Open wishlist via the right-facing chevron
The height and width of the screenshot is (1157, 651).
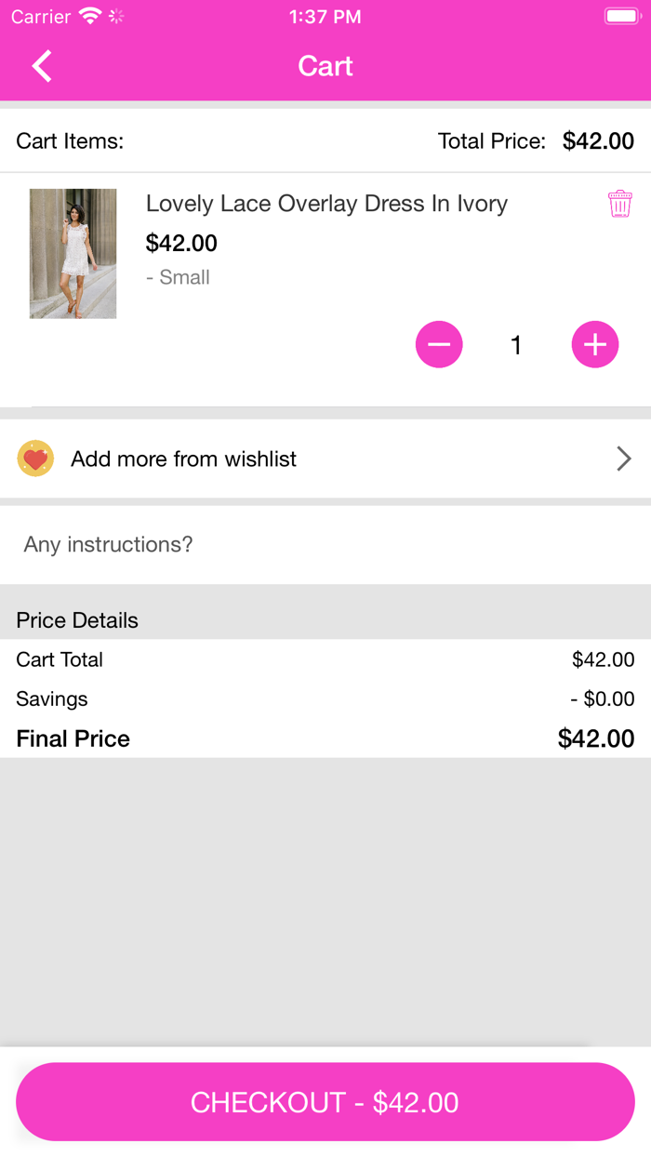point(623,458)
